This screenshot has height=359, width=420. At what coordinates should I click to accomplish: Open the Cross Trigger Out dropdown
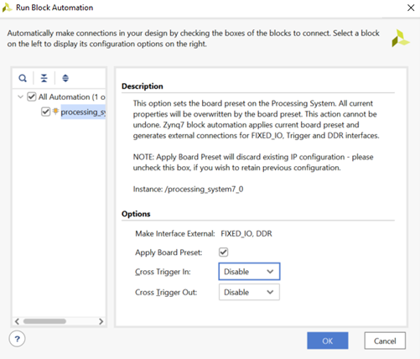click(249, 292)
